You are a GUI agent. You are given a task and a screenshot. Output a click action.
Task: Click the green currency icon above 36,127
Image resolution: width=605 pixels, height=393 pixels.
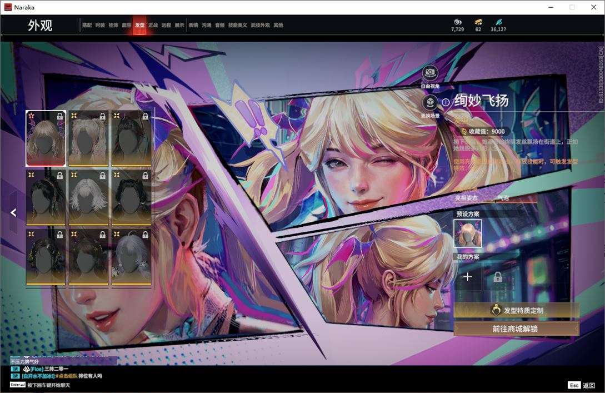click(x=498, y=22)
